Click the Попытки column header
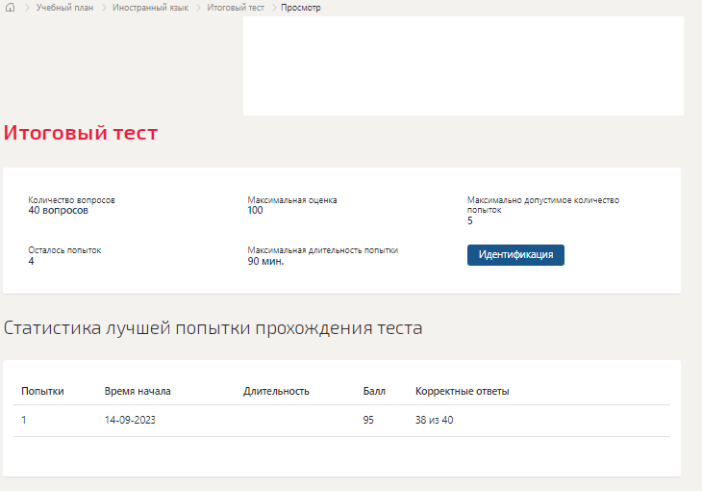The height and width of the screenshot is (491, 702). [42, 391]
